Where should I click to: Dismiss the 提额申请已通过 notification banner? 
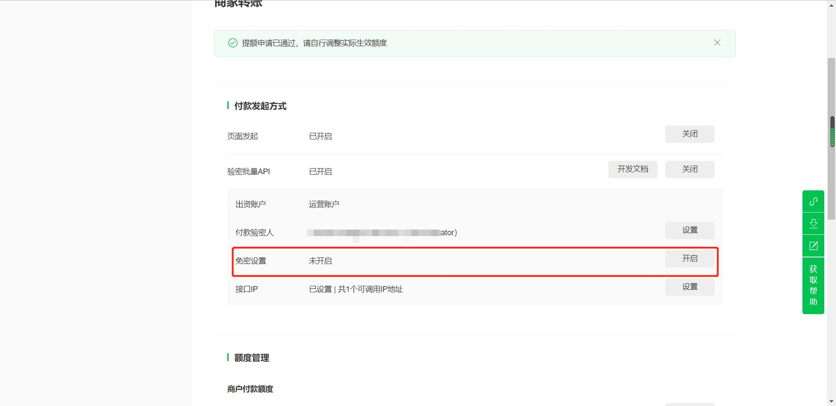point(717,43)
